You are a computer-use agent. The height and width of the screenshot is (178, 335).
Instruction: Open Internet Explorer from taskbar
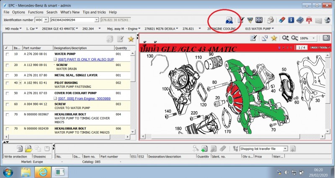(x=43, y=172)
